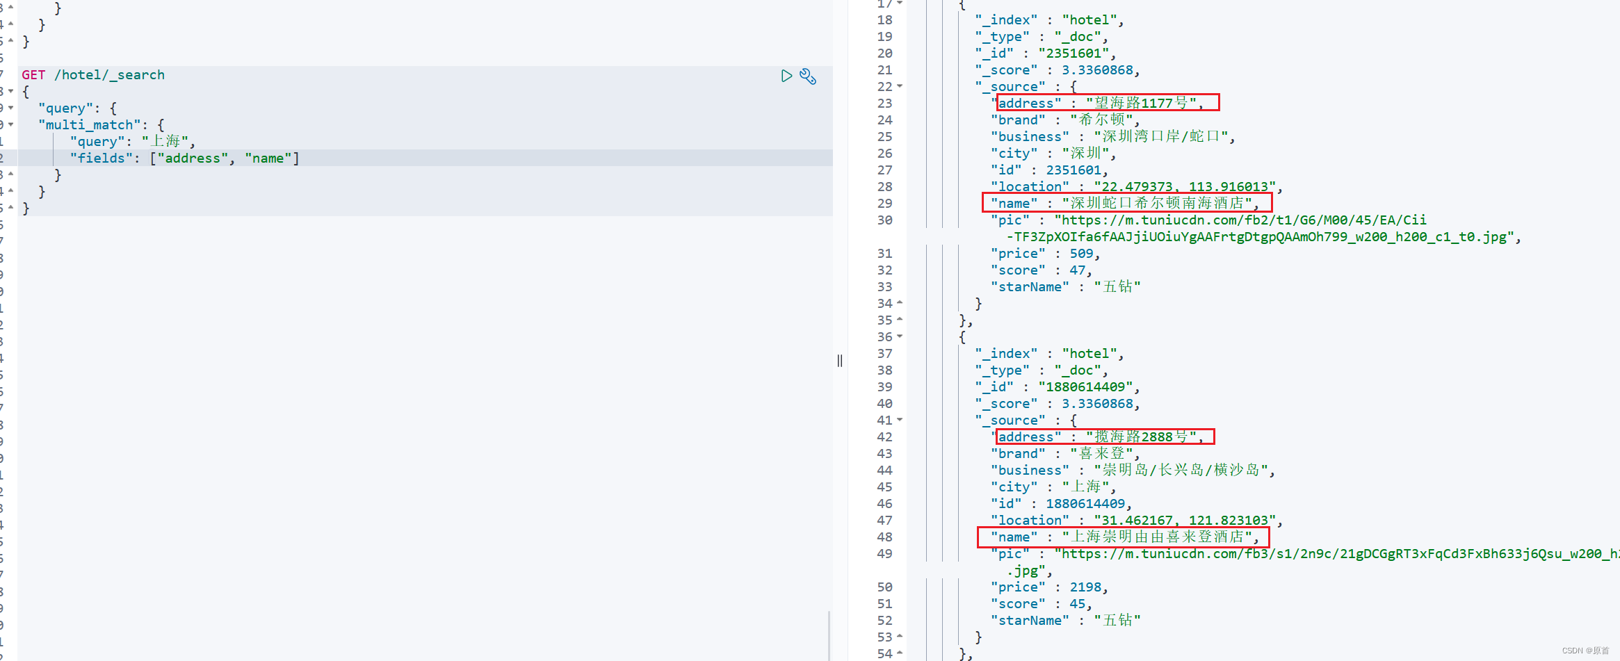Place cursor on GET /hotel/_search line
Viewport: 1620px width, 661px height.
pos(93,75)
